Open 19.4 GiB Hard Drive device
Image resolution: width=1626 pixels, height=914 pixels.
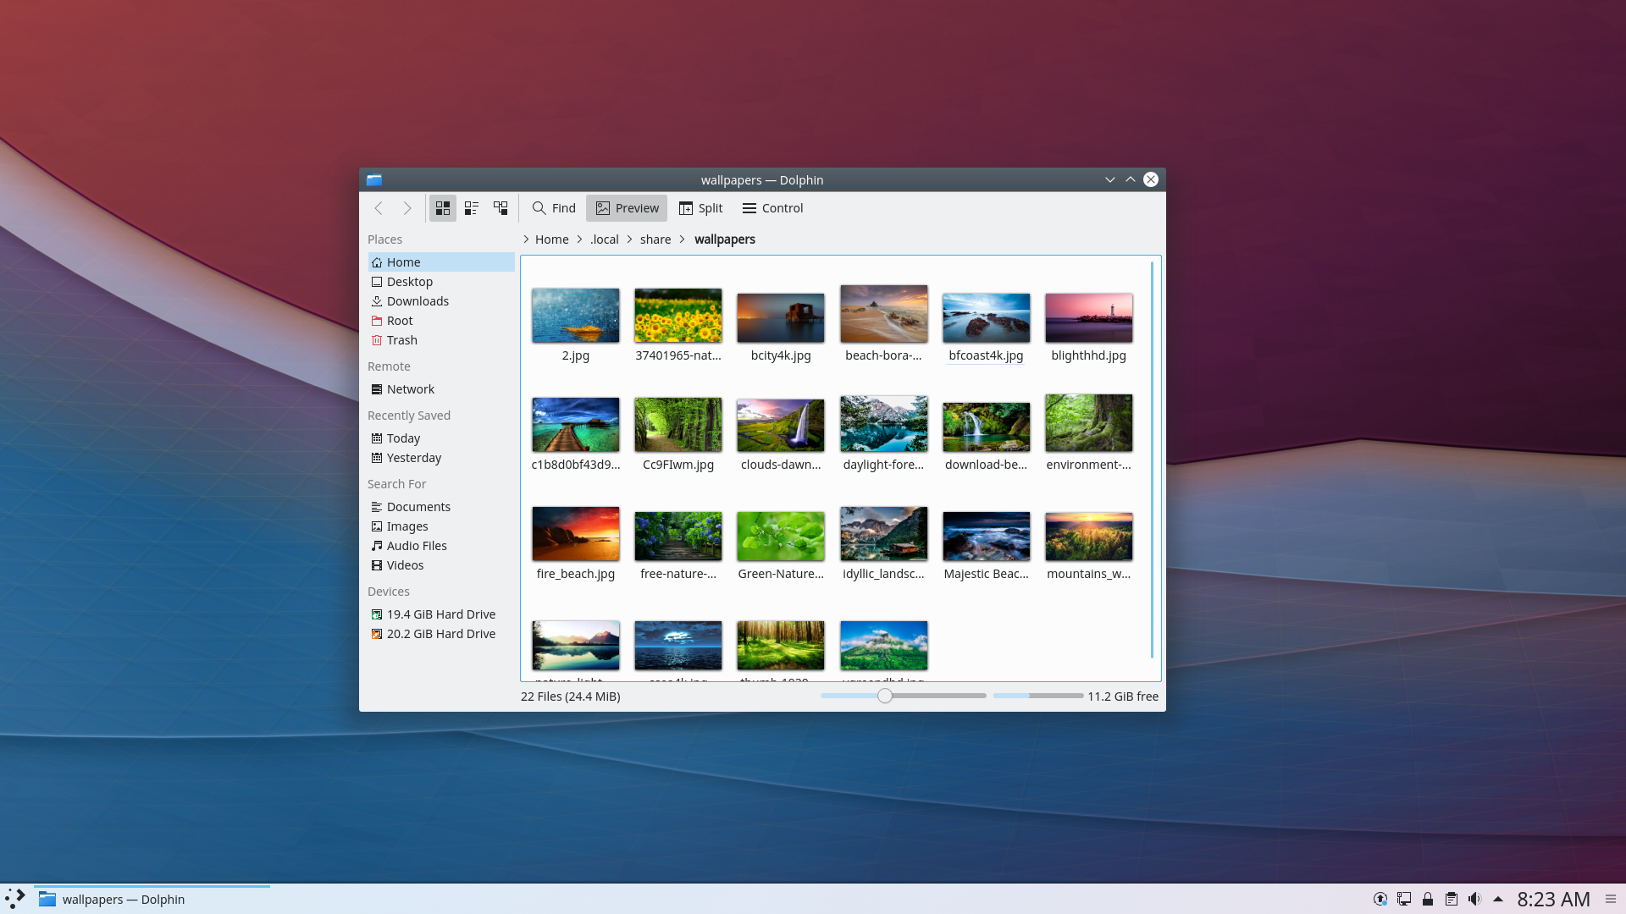coord(440,614)
